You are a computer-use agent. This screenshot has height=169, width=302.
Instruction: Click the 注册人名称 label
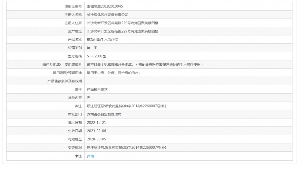pyautogui.click(x=73, y=15)
